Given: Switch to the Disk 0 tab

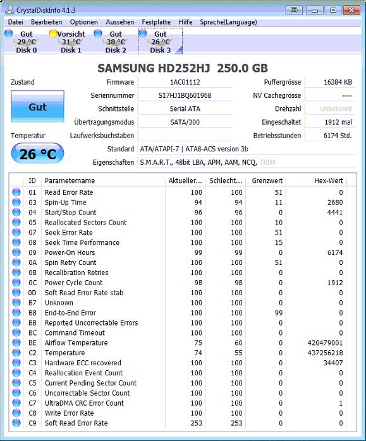Looking at the screenshot, I should coord(26,42).
